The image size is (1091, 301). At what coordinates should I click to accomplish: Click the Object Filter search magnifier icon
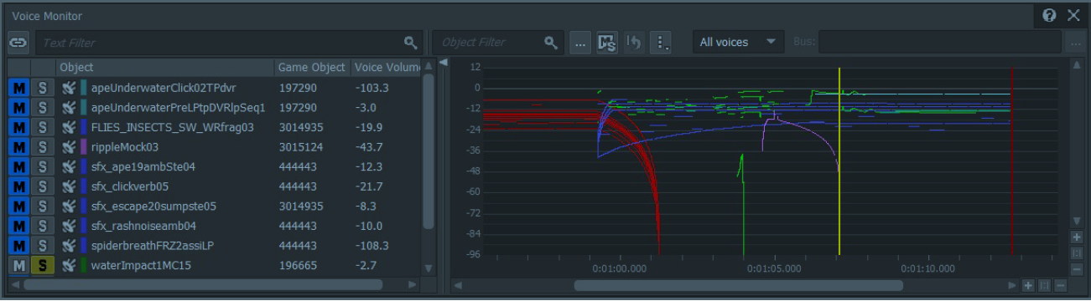(x=550, y=42)
